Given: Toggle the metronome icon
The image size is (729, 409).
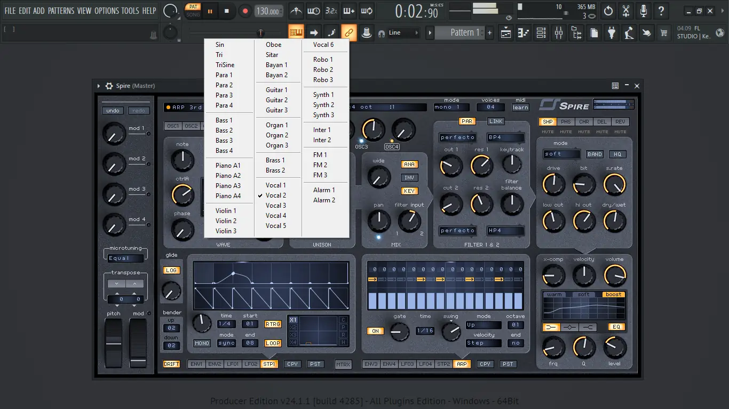Looking at the screenshot, I should pos(296,11).
